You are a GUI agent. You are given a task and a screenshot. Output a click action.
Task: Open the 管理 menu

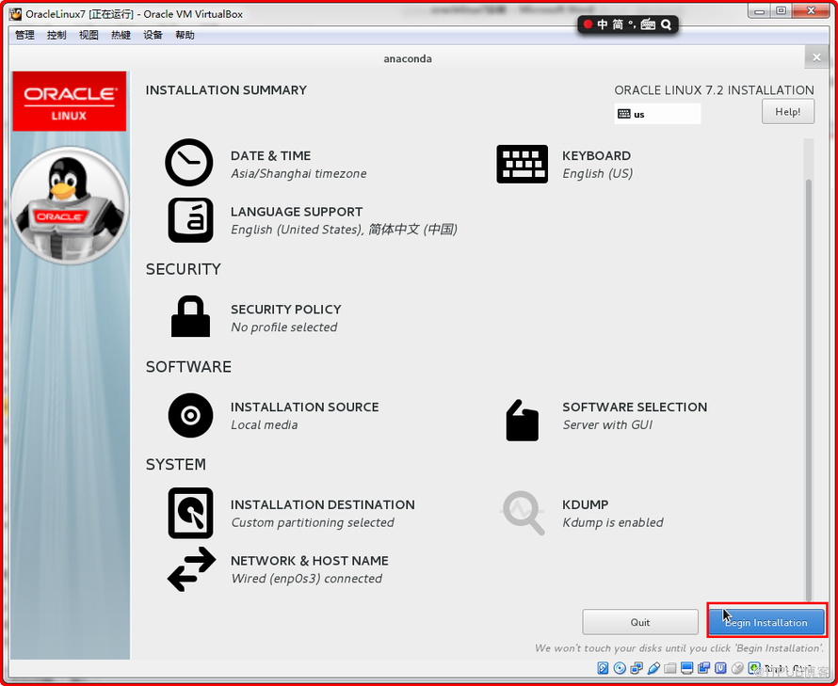click(24, 35)
